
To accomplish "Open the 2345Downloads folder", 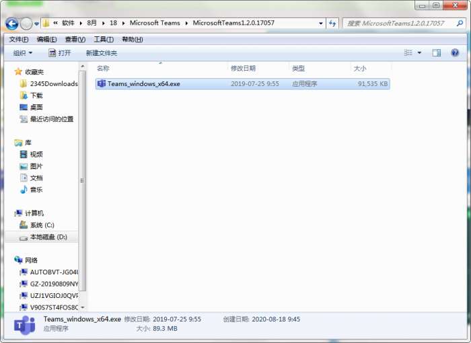I will [54, 84].
